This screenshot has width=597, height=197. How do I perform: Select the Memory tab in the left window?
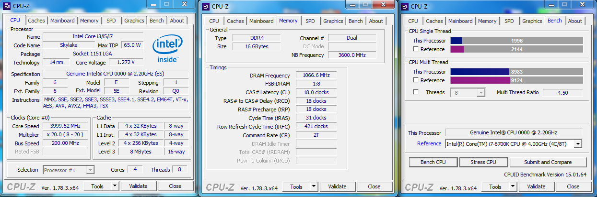pos(89,21)
